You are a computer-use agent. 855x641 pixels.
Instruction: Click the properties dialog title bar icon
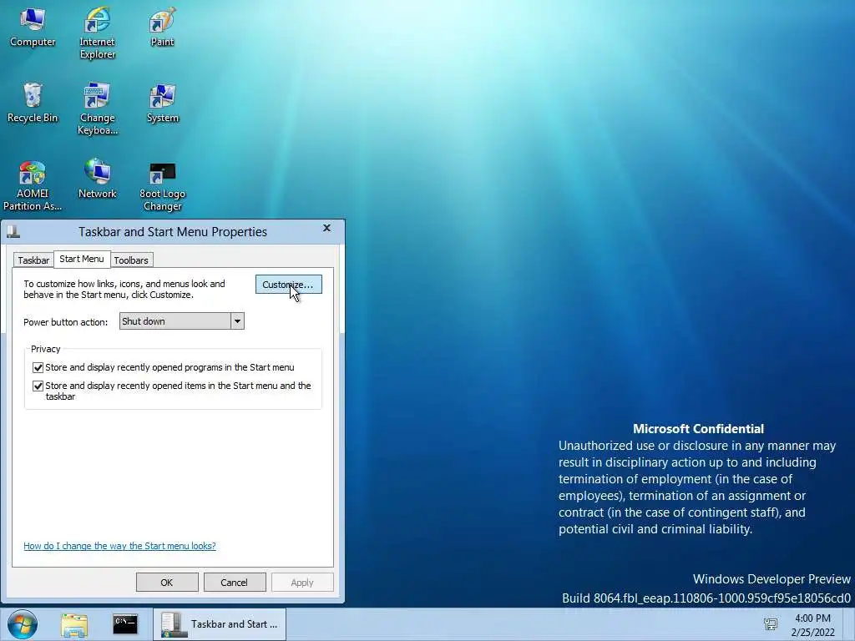13,232
